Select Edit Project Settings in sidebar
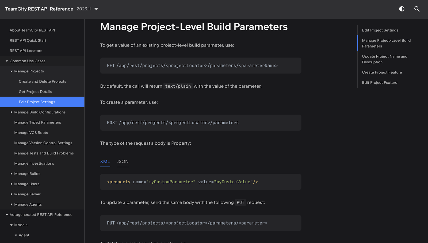428x243 pixels. pyautogui.click(x=42, y=102)
